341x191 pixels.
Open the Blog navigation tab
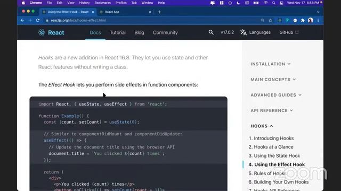pos(139,32)
